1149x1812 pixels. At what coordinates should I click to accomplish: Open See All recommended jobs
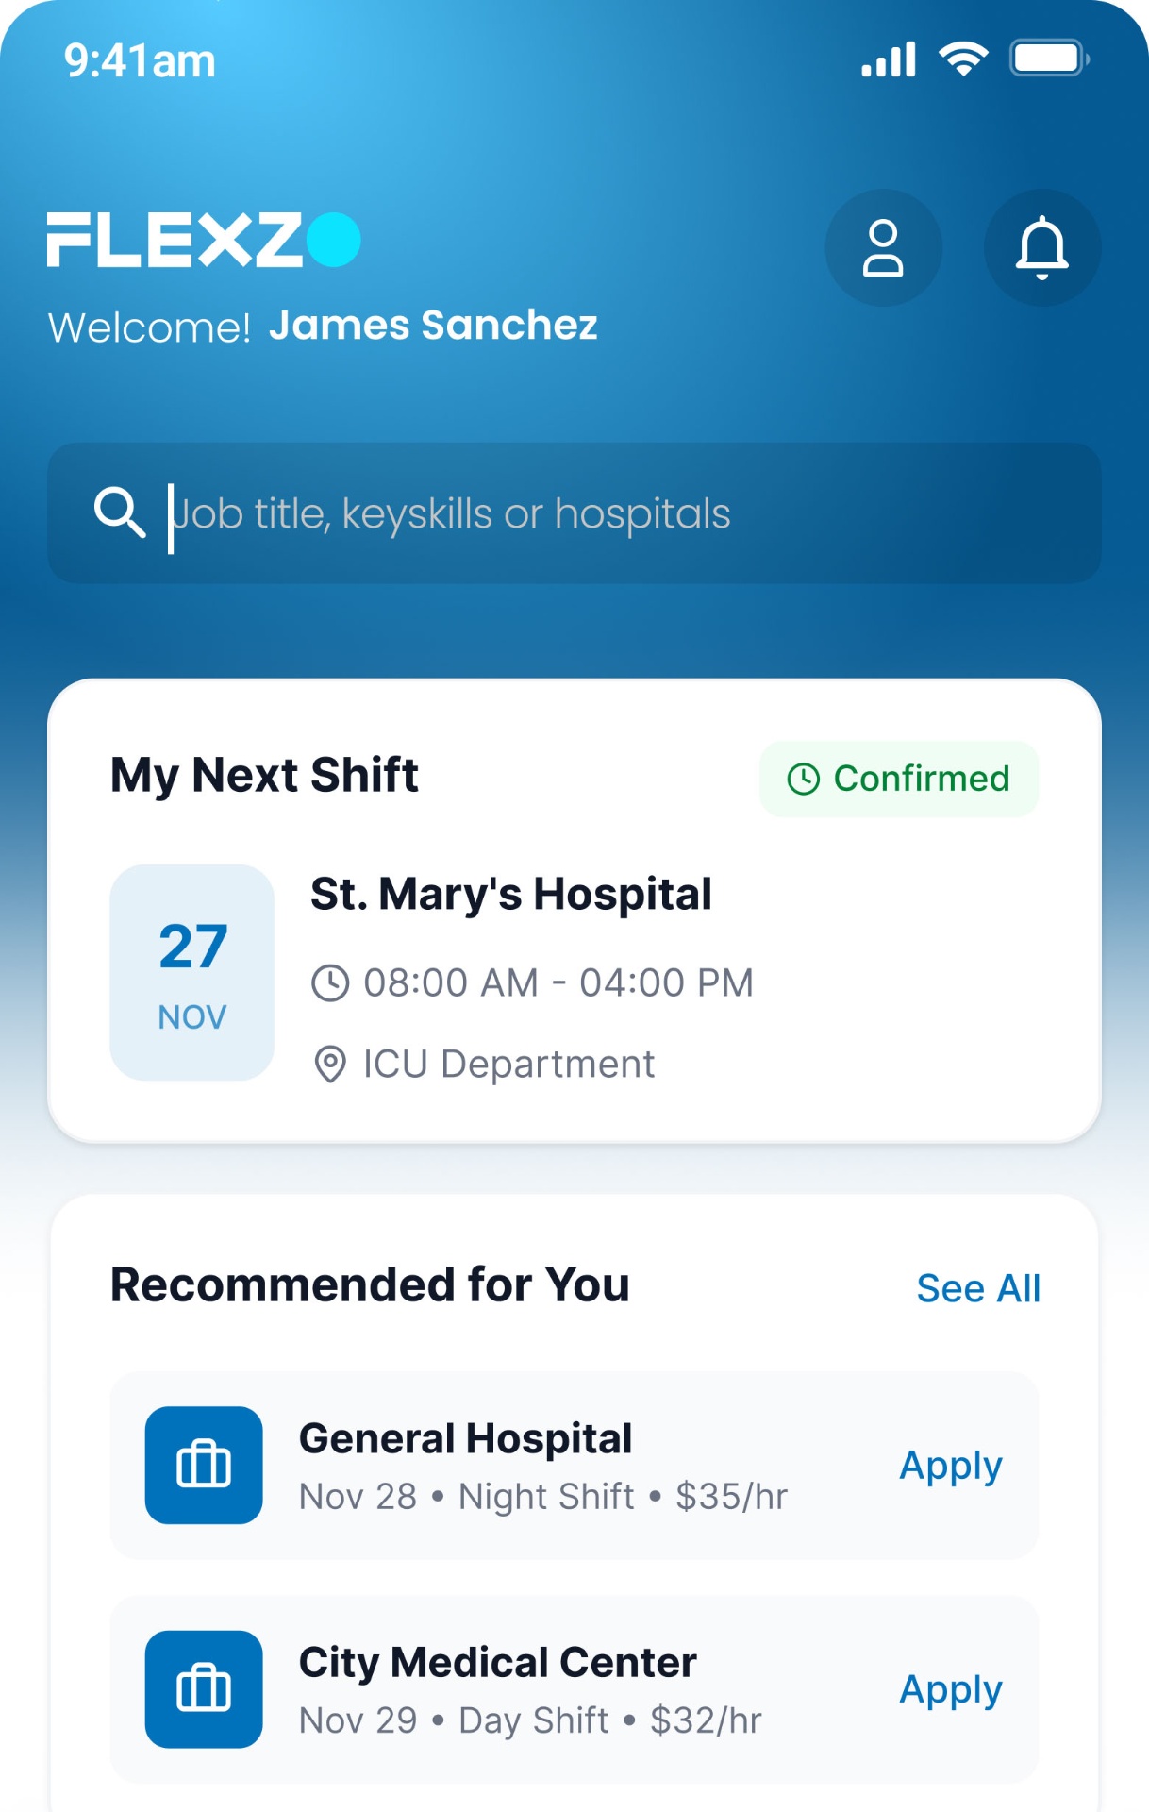pyautogui.click(x=978, y=1288)
